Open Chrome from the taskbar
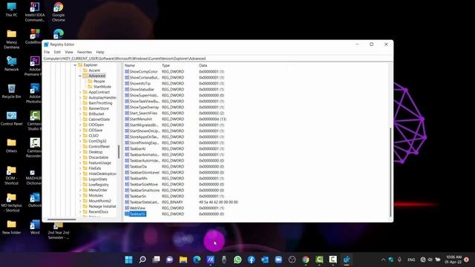Viewport: 475px width, 267px height. click(306, 260)
